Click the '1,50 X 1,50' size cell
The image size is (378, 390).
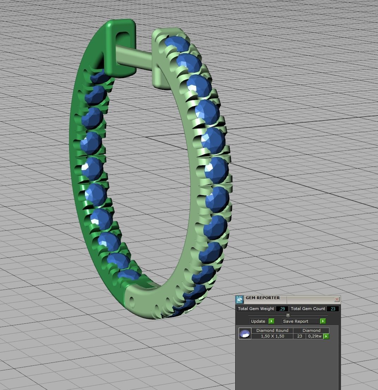pos(272,336)
